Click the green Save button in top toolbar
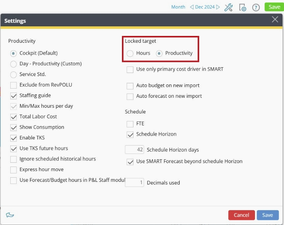Screen dimensions: 284x225 274,7
